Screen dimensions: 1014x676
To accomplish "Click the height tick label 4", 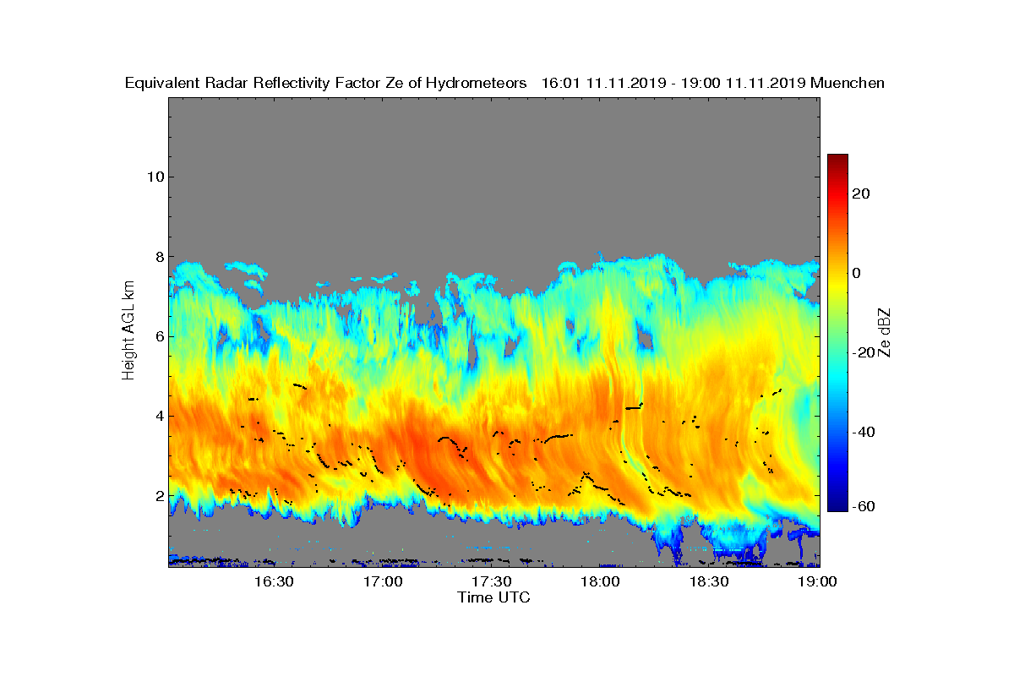I will (158, 416).
